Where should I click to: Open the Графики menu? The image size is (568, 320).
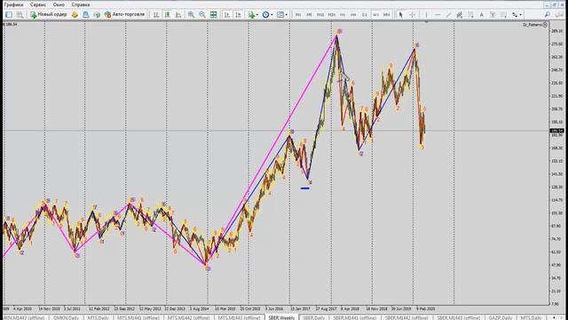tap(14, 4)
